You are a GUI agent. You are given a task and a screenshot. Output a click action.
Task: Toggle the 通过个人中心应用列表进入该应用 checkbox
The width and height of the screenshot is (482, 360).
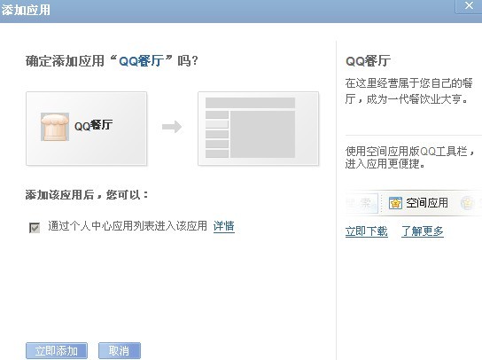pos(35,227)
